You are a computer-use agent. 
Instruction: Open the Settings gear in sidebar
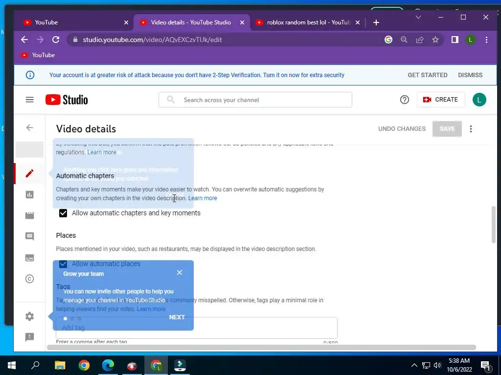[x=29, y=316]
